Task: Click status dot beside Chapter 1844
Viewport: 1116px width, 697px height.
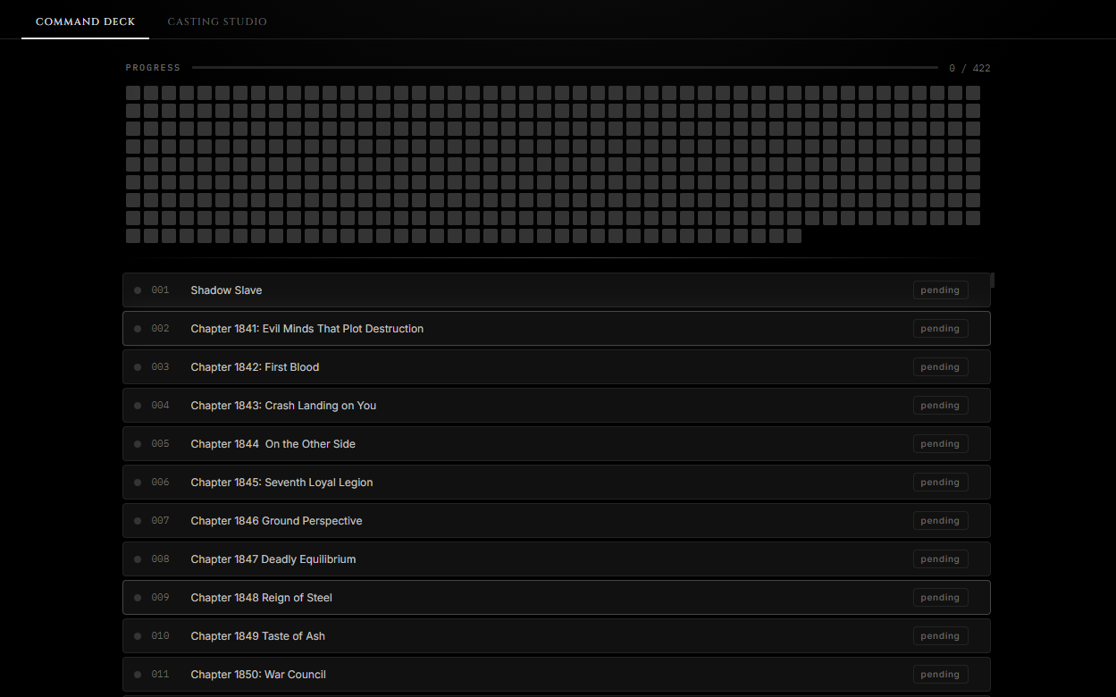Action: point(138,444)
